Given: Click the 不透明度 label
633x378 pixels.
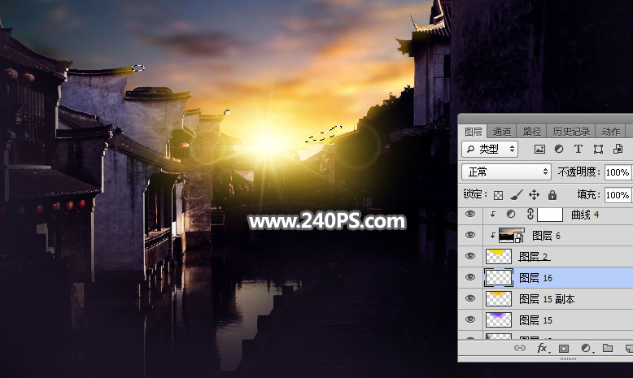Looking at the screenshot, I should click(x=579, y=172).
